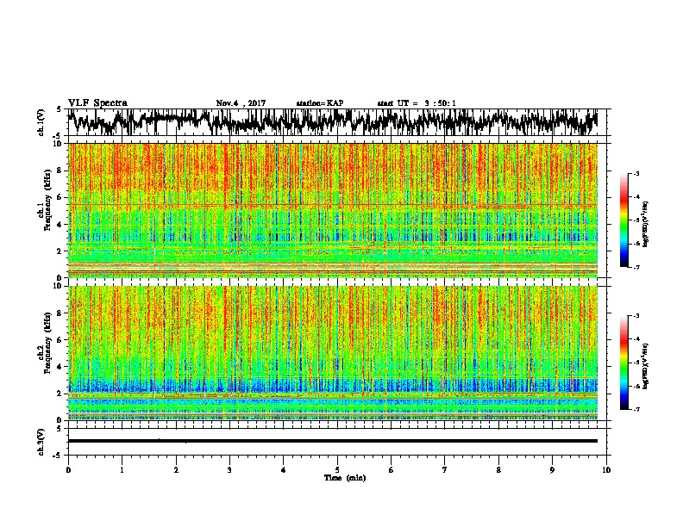683x527 pixels.
Task: Click the '-7' label on ch.1 color bar
Action: pos(636,267)
